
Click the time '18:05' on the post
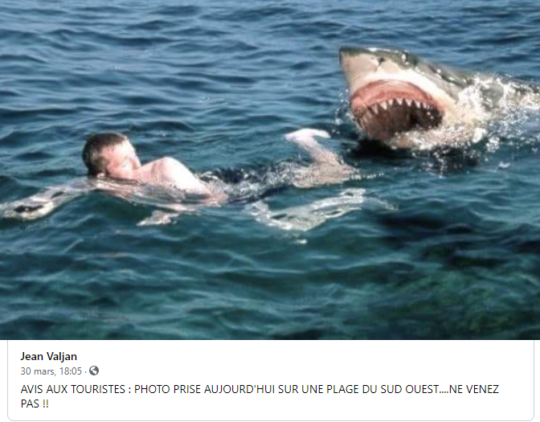tap(71, 371)
